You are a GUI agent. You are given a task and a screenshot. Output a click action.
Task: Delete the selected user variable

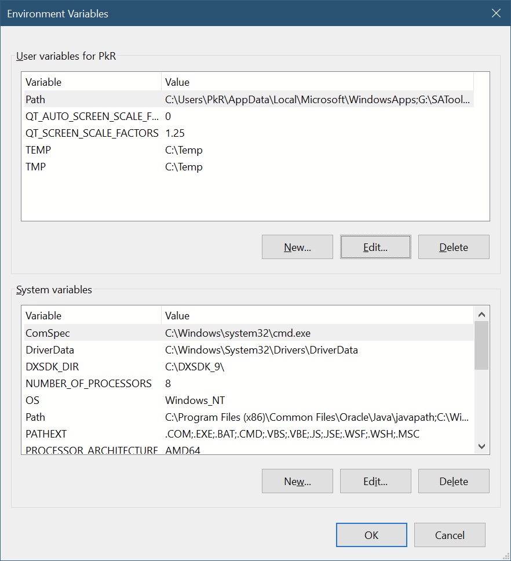(x=454, y=247)
